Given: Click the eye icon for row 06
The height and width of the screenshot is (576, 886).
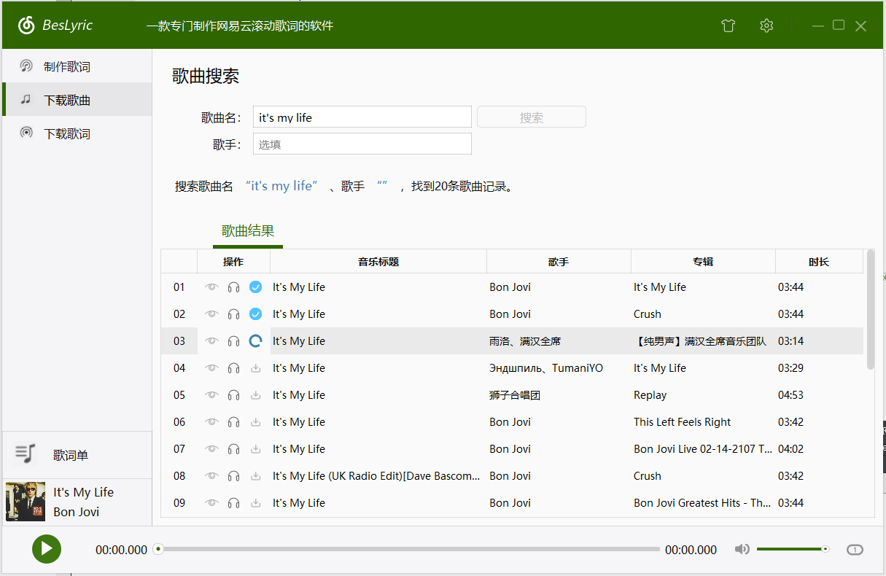Looking at the screenshot, I should (x=211, y=422).
